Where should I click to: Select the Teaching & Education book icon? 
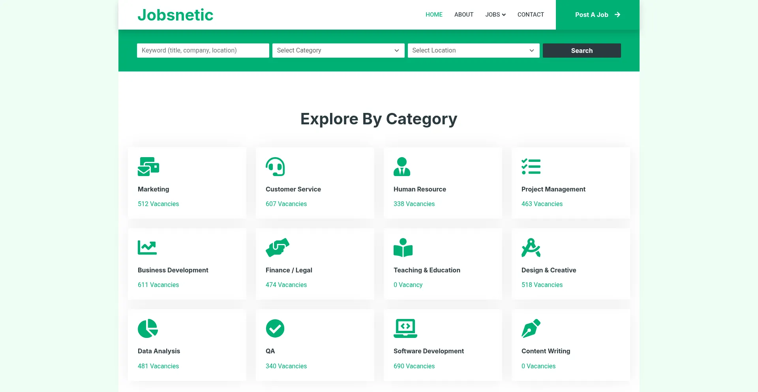(403, 248)
